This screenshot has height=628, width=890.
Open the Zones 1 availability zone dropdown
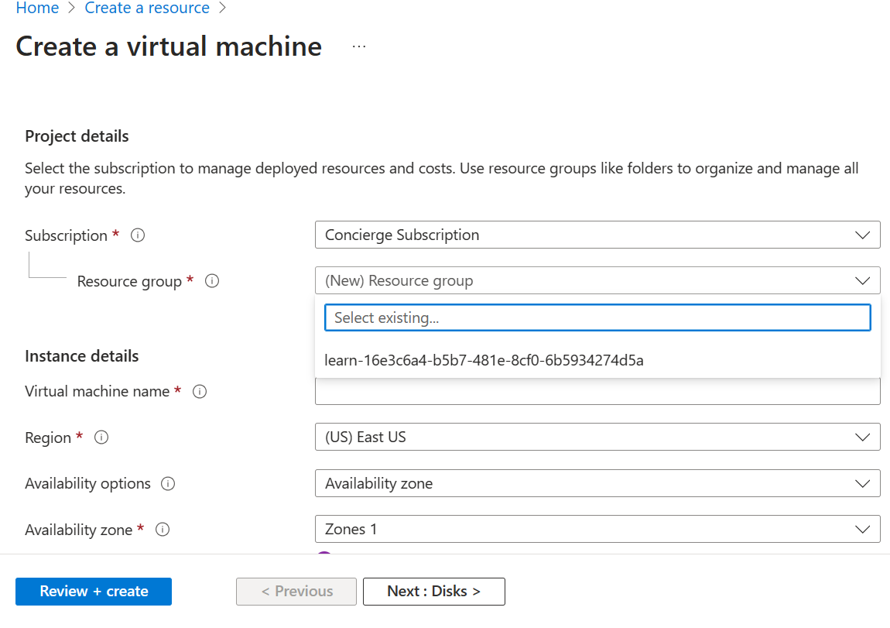click(x=597, y=529)
